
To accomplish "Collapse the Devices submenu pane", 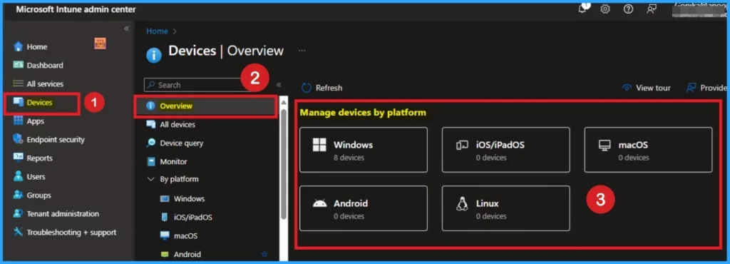I will coord(279,85).
